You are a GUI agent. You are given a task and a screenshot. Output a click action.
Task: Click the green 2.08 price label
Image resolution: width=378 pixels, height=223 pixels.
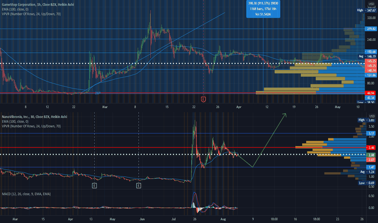(371, 155)
